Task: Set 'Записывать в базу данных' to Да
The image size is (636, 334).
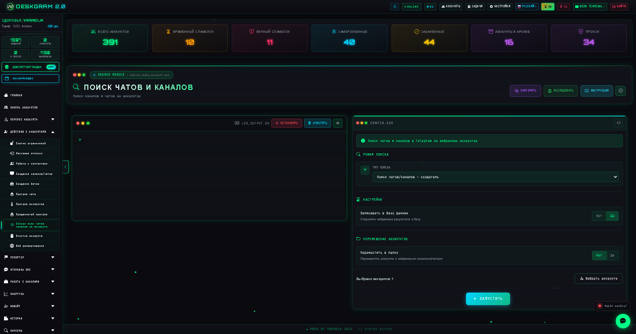Action: pos(612,216)
